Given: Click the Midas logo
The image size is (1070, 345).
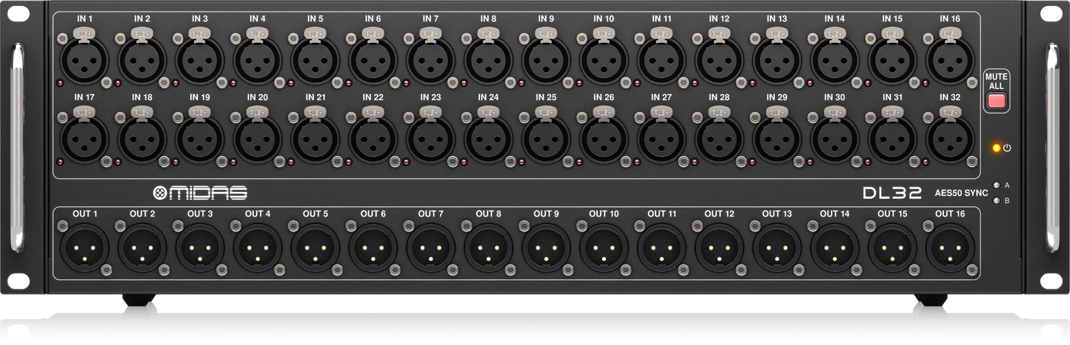Looking at the screenshot, I should coord(199,193).
